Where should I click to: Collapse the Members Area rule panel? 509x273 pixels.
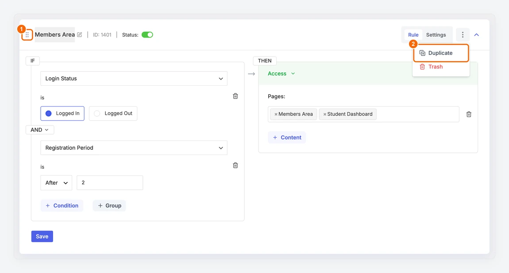(477, 34)
